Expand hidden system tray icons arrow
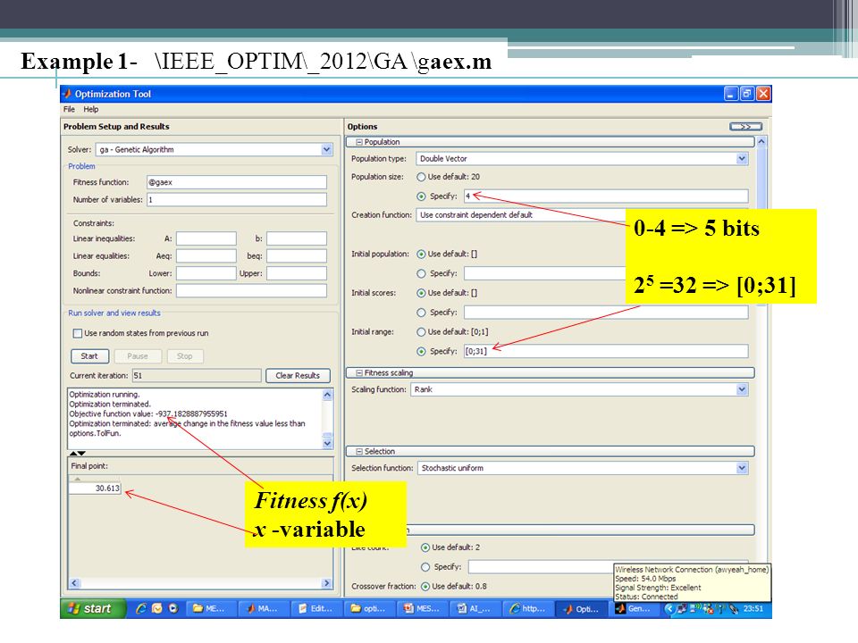Image resolution: width=858 pixels, height=643 pixels. click(x=669, y=608)
